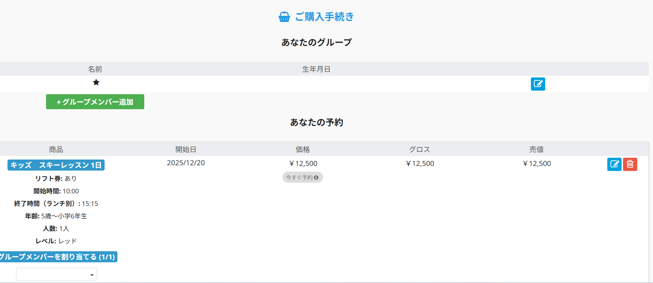Click the 2025/12/20 start date

coord(186,163)
